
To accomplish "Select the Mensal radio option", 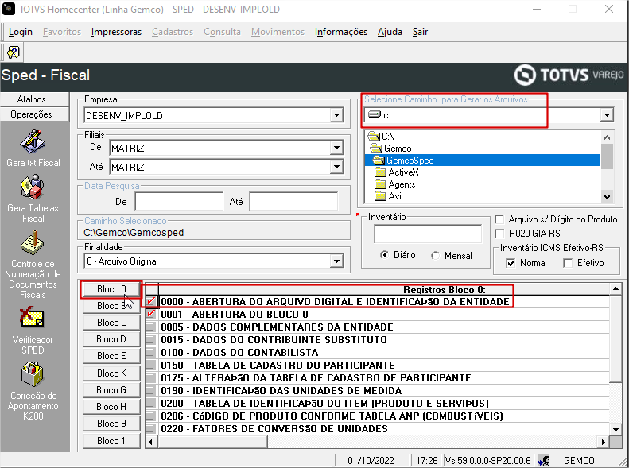I will tap(435, 255).
